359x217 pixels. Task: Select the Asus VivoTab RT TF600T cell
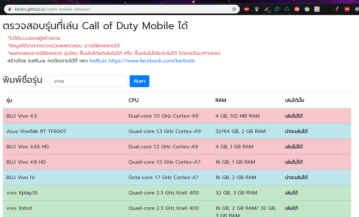(36, 131)
